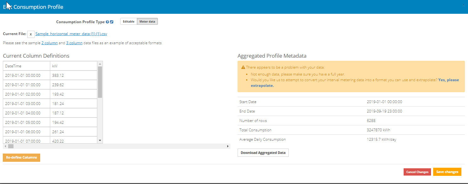Select the Meter data profile type
The width and height of the screenshot is (468, 184).
(x=147, y=22)
